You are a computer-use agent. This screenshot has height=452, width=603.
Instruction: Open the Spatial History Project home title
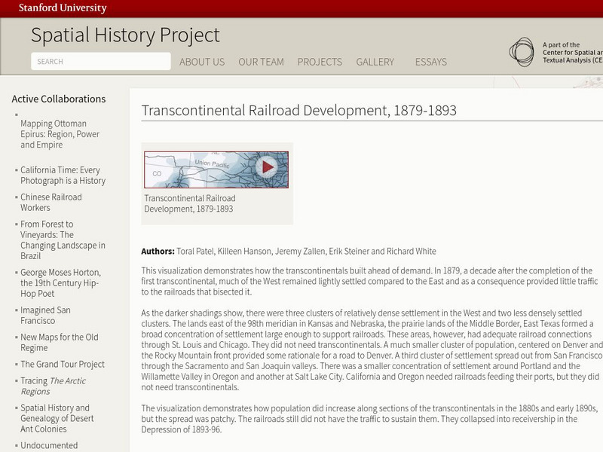tap(125, 35)
